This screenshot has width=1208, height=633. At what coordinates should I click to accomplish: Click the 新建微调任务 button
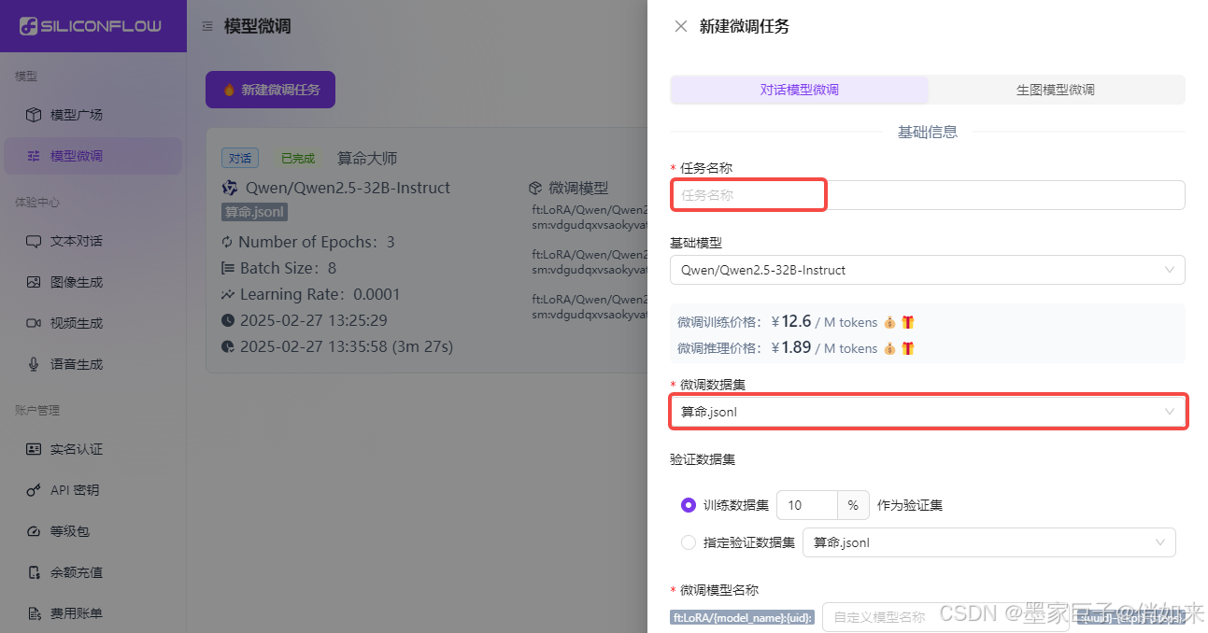(270, 90)
